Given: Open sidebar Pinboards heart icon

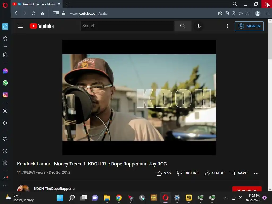Looking at the screenshot, I should click(5, 139).
